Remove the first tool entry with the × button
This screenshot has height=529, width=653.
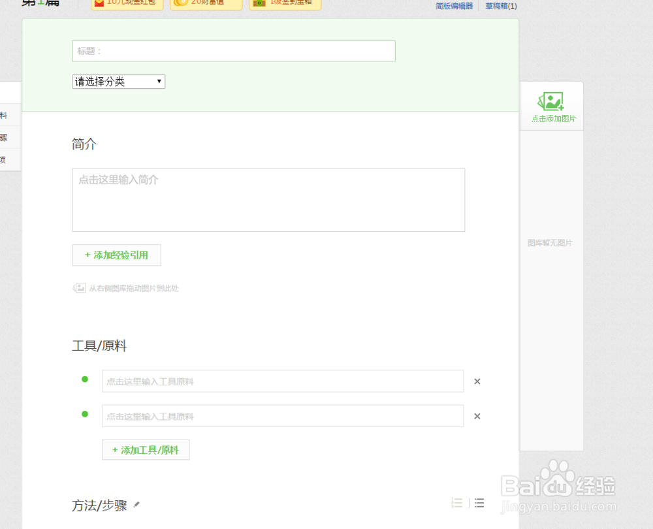click(x=477, y=381)
